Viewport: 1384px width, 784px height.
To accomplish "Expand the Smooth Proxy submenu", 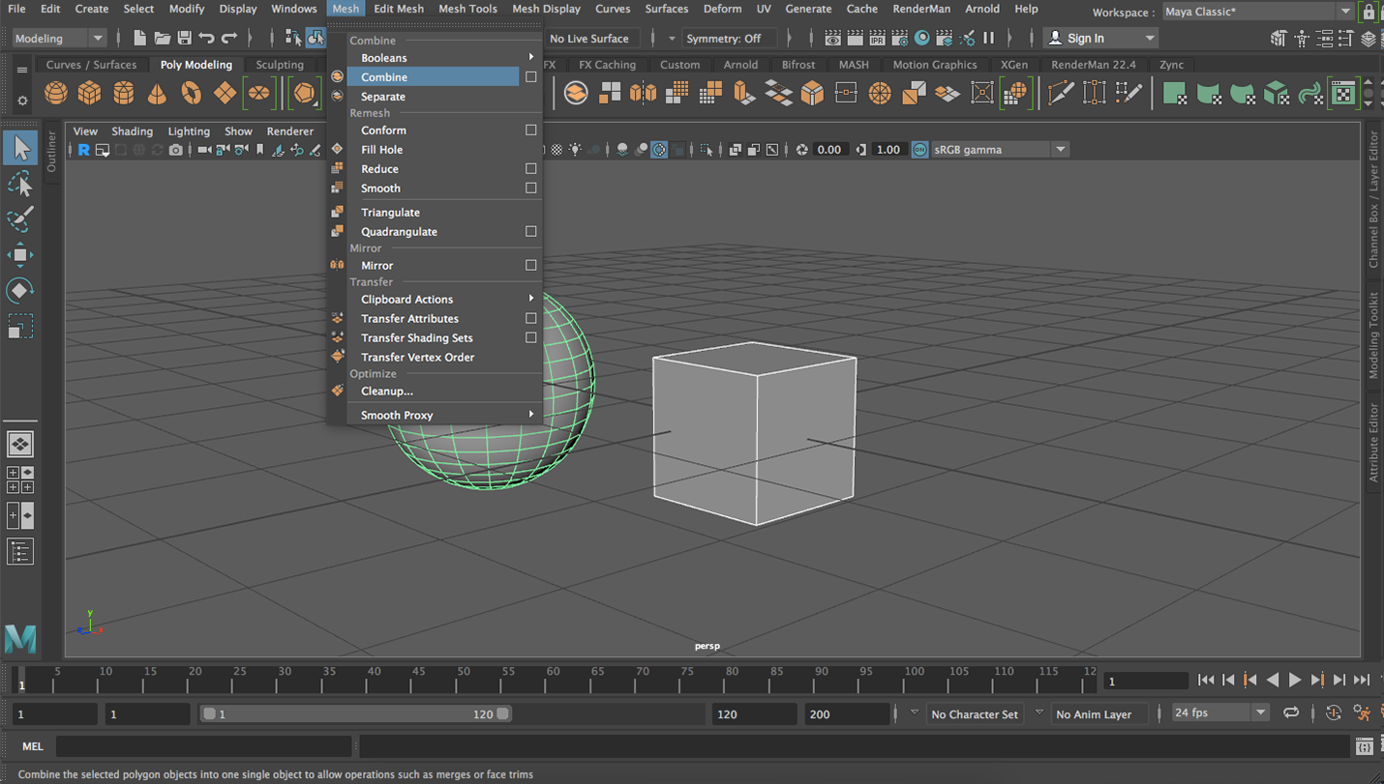I will coord(444,416).
